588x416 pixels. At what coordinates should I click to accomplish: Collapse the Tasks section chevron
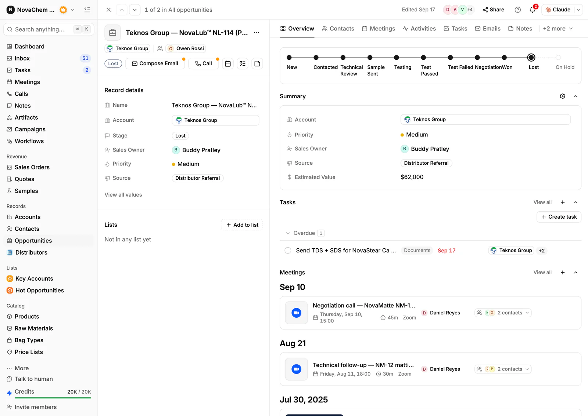[576, 202]
